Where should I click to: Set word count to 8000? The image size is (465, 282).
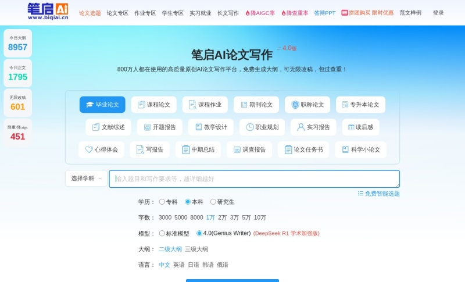pyautogui.click(x=196, y=217)
